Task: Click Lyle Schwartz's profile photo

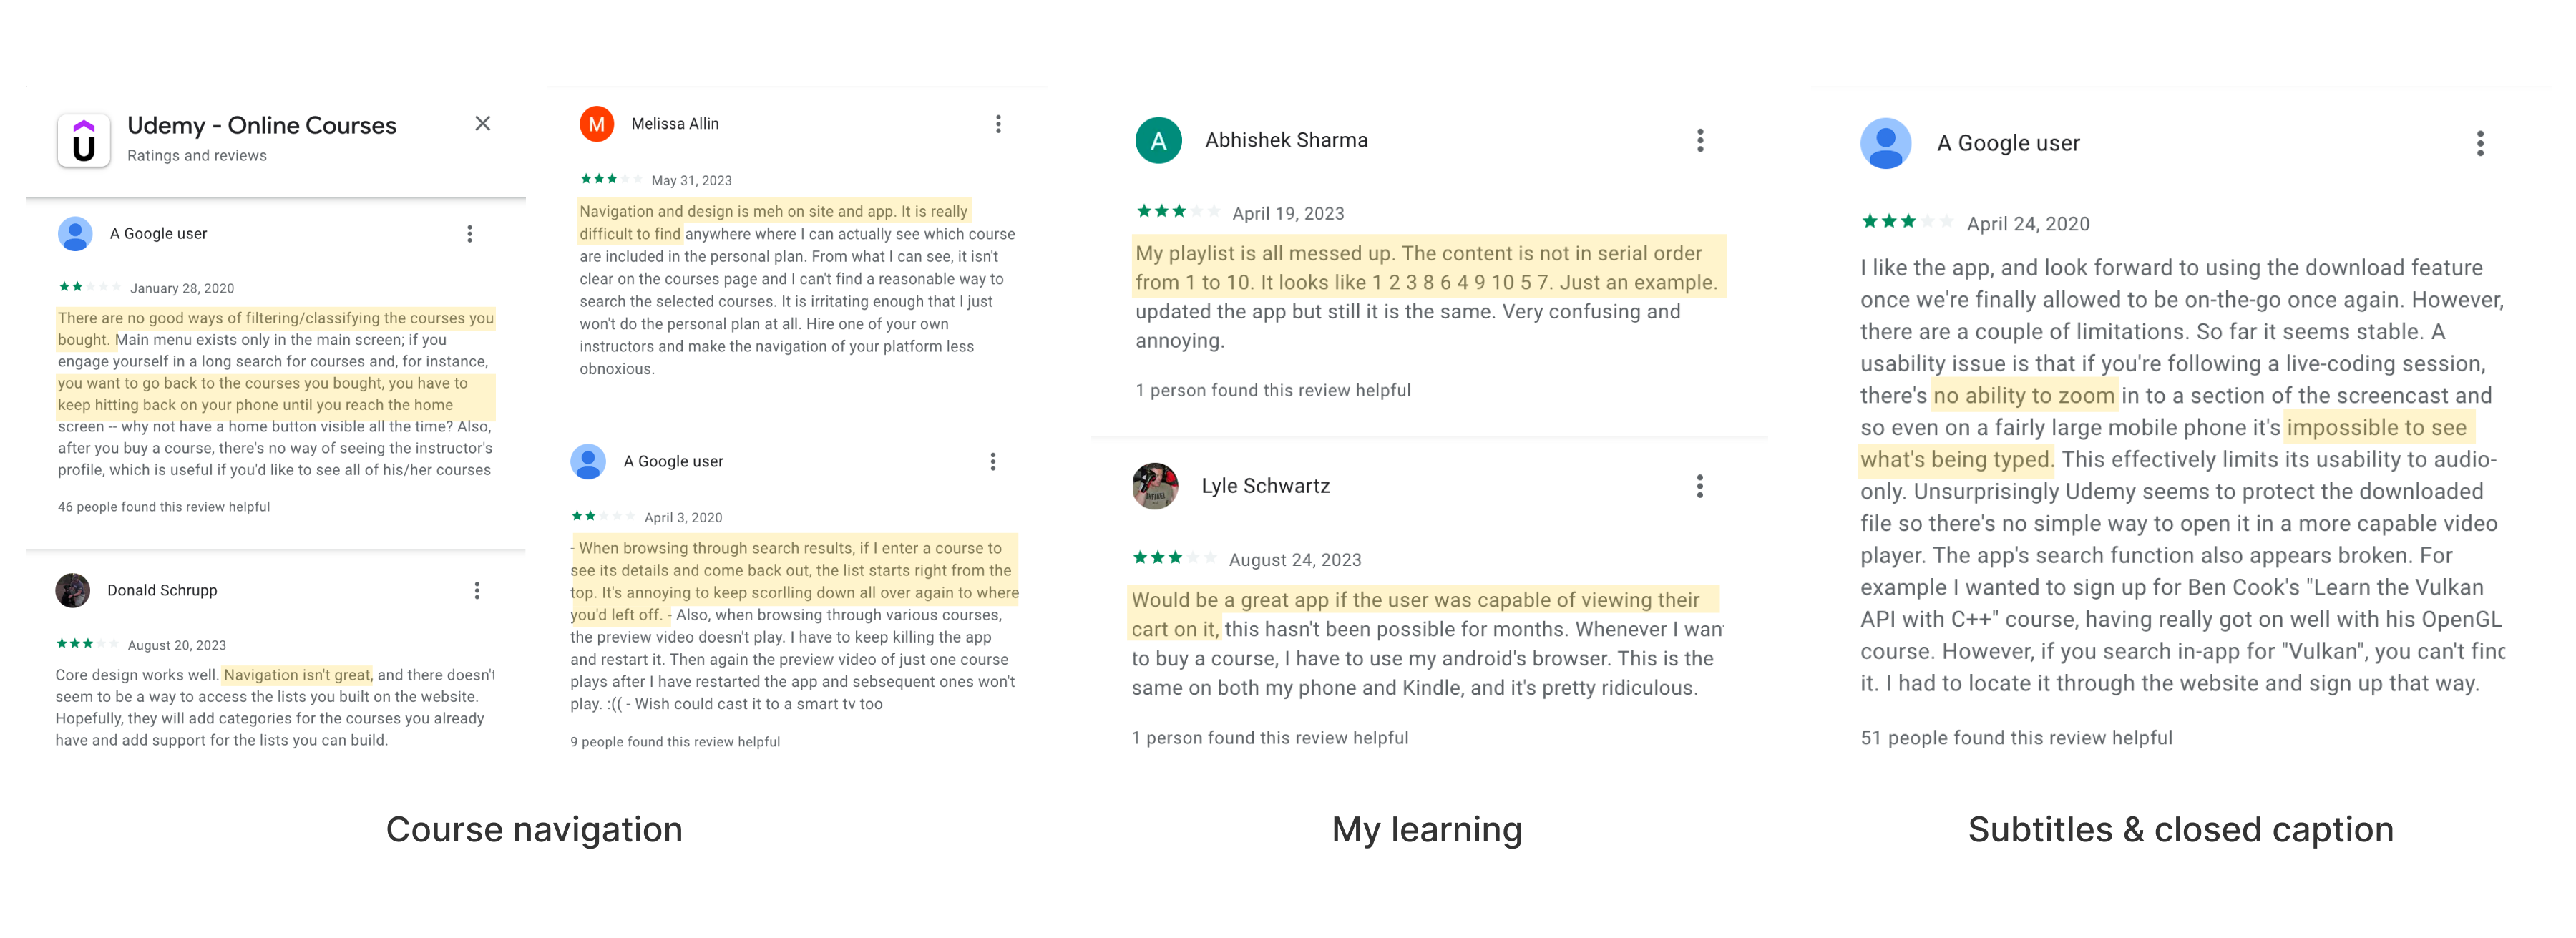Action: click(1155, 487)
